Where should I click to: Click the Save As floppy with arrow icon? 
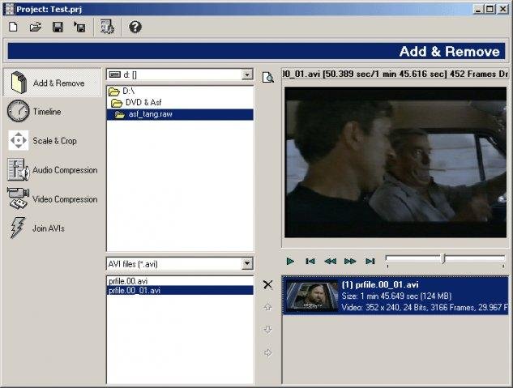click(x=79, y=27)
